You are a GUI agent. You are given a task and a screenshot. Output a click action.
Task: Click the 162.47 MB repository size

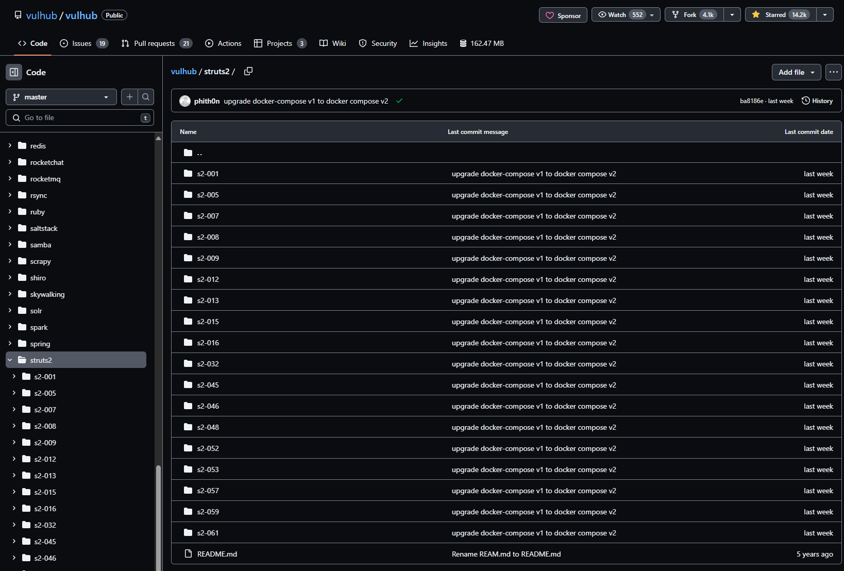pos(482,43)
